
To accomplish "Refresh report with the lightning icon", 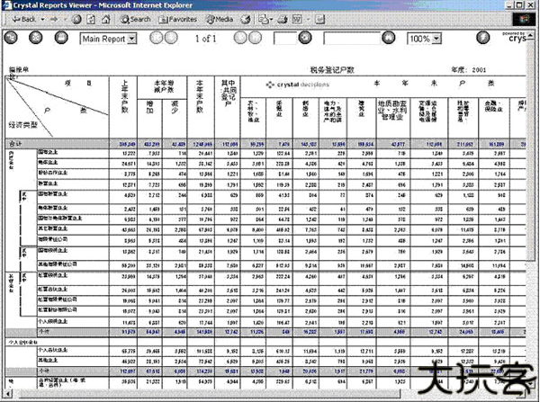I will point(482,38).
